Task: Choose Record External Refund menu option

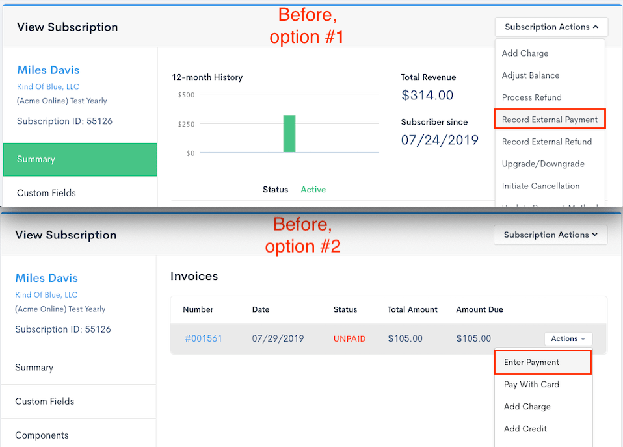Action: coord(546,142)
